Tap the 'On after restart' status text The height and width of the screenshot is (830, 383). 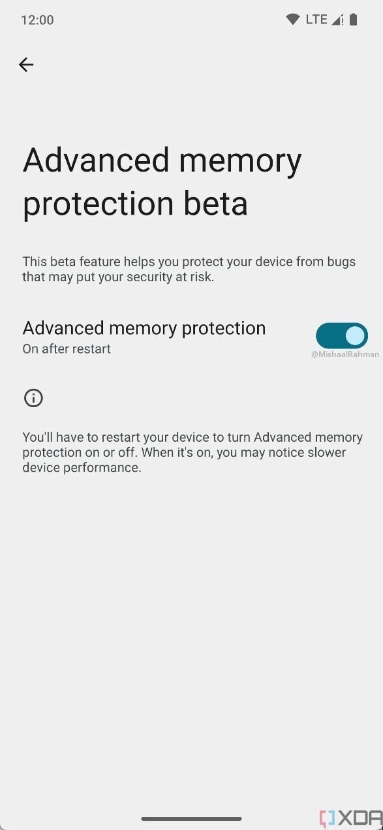point(67,349)
